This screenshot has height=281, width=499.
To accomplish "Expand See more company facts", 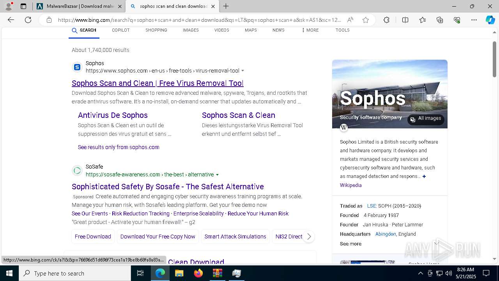I will coord(350,244).
